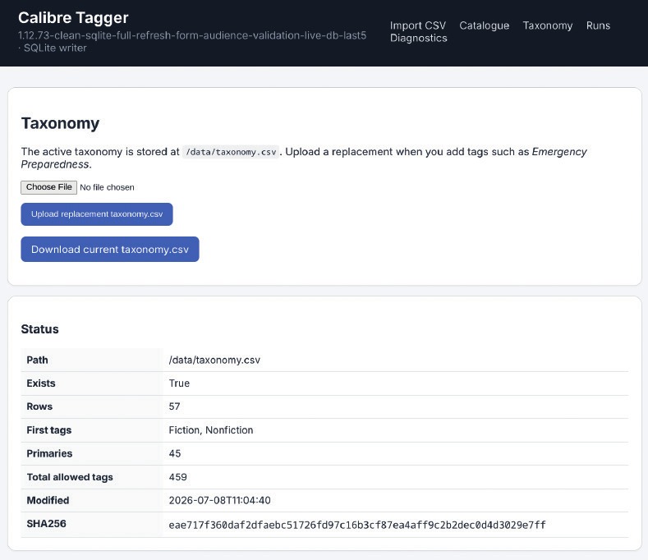
Task: Click the version string under the title
Action: [x=192, y=41]
